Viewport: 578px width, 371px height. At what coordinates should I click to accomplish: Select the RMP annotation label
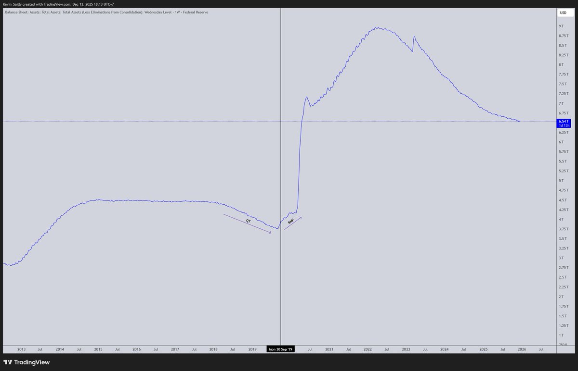(x=291, y=222)
